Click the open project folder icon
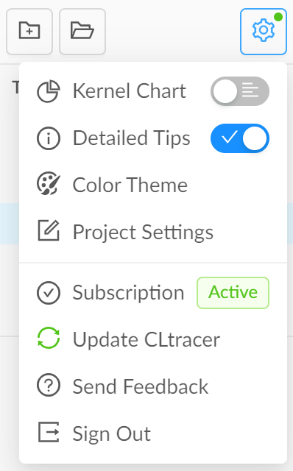 (82, 31)
